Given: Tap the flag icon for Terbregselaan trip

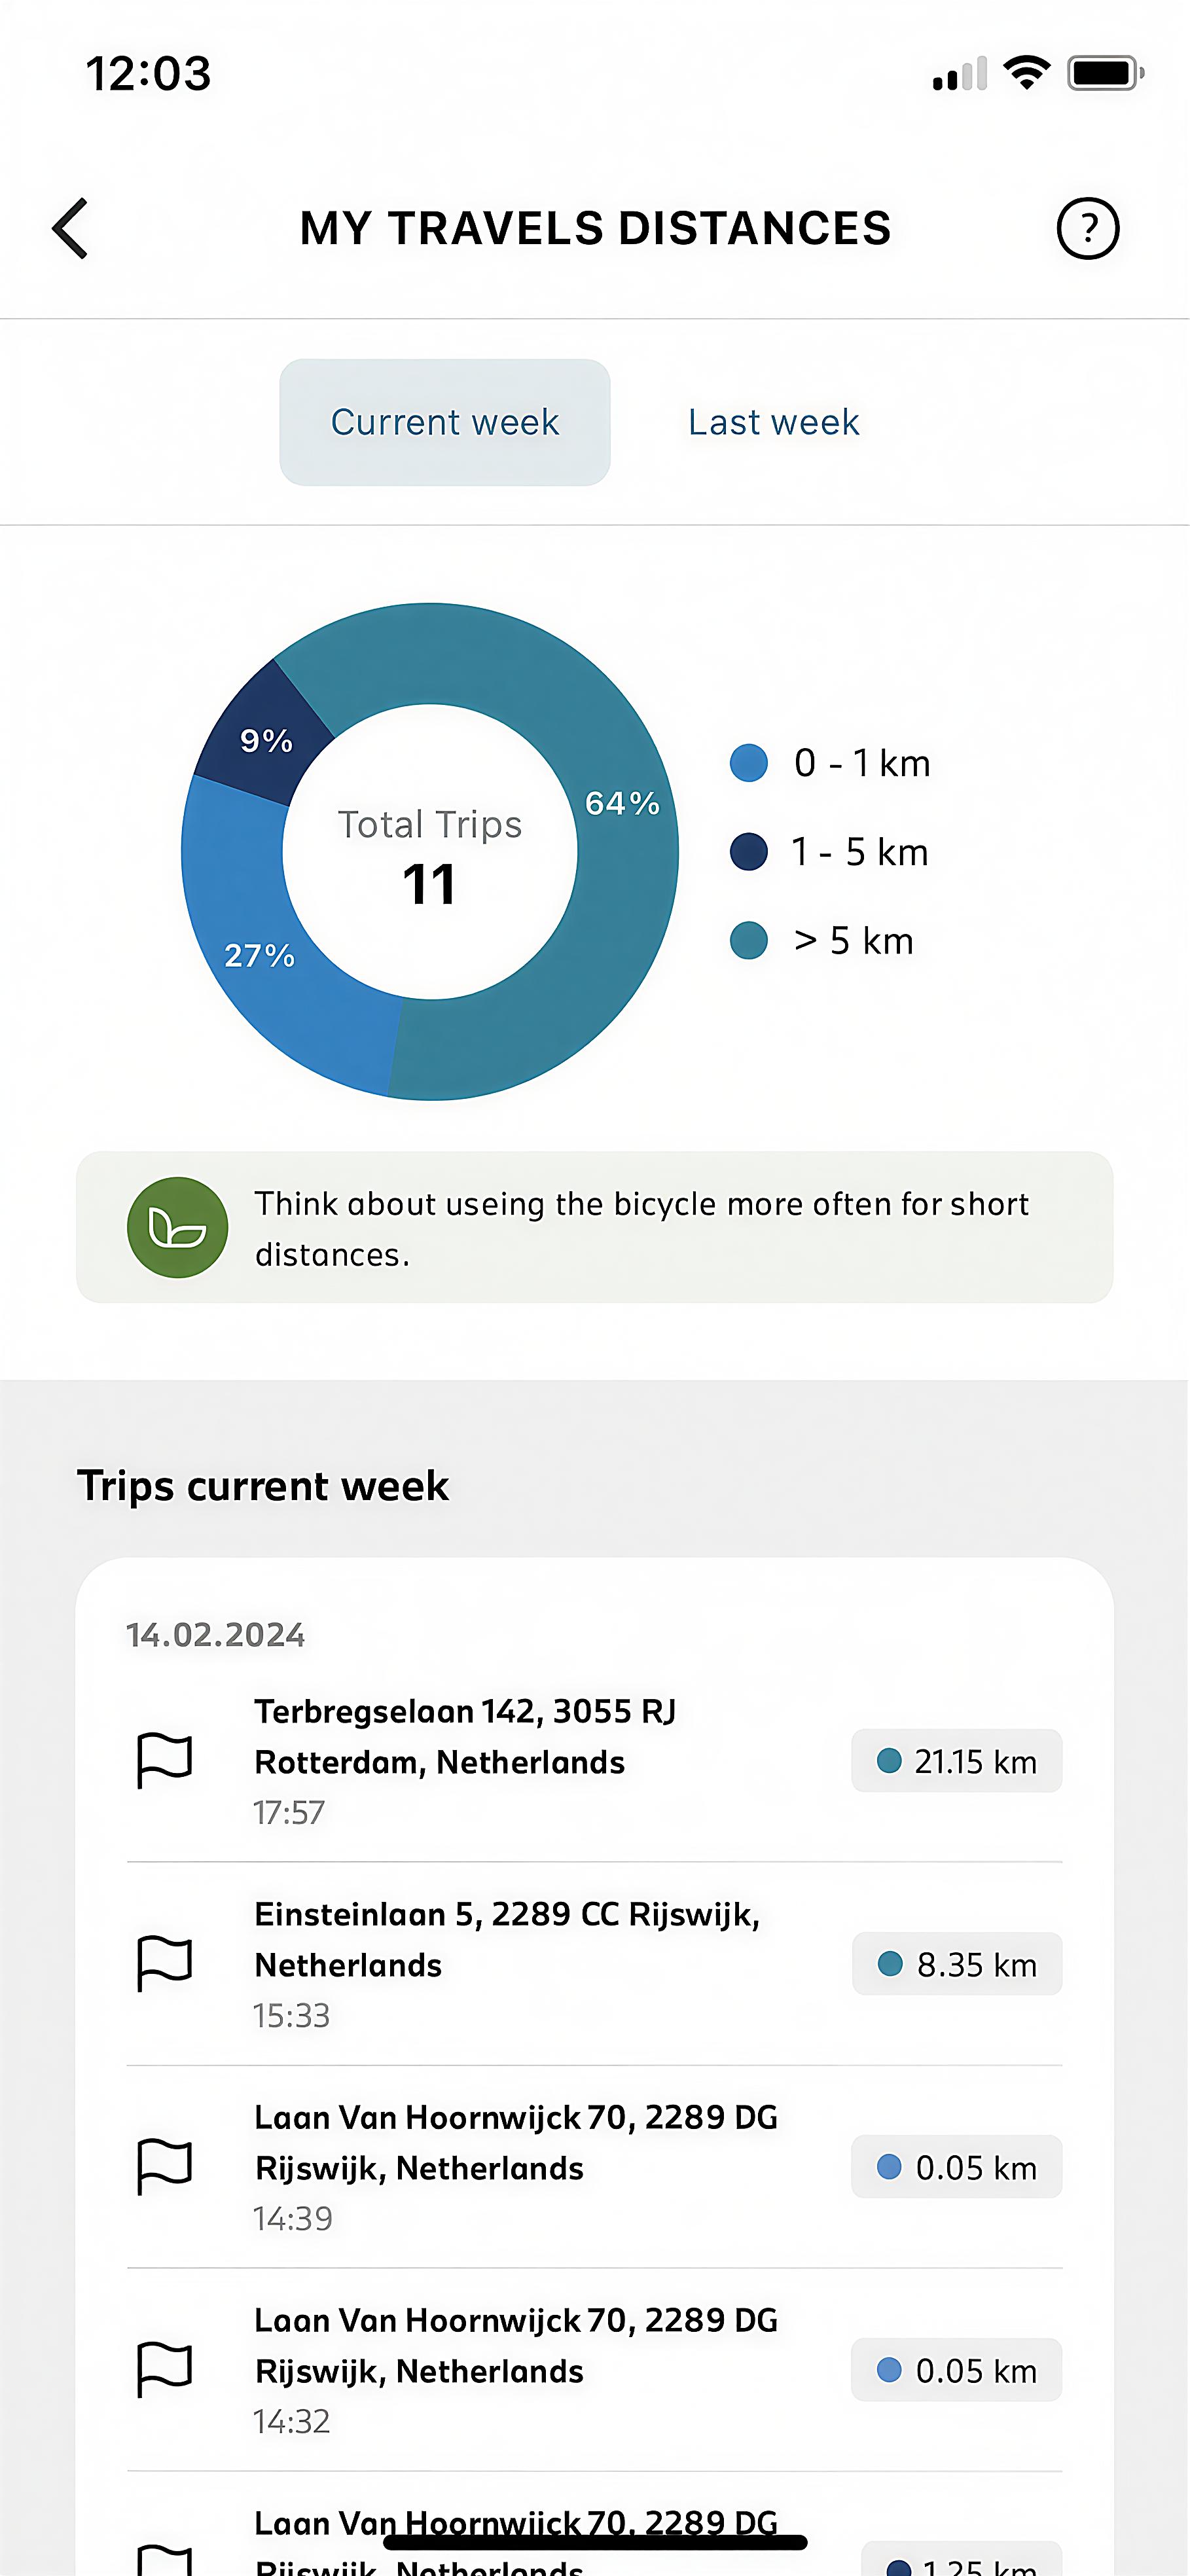Looking at the screenshot, I should click(164, 1760).
